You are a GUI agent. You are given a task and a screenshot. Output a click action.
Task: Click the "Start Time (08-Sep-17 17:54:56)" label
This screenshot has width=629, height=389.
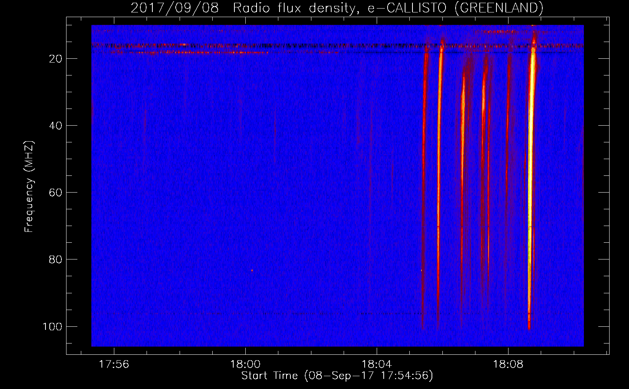[x=337, y=376]
